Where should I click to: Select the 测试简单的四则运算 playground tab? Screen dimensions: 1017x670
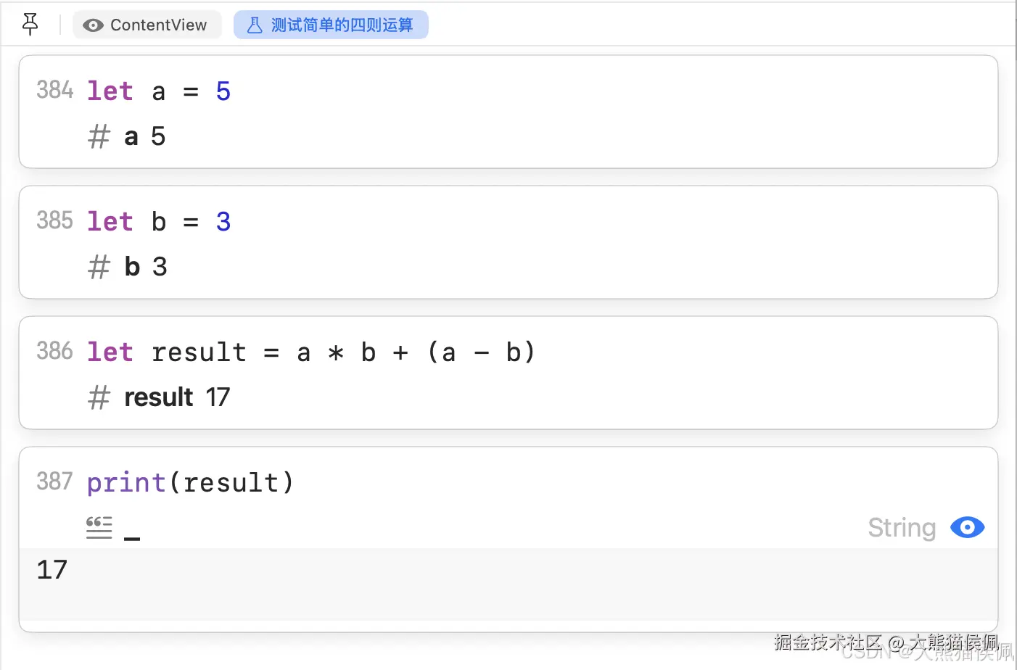pyautogui.click(x=331, y=25)
